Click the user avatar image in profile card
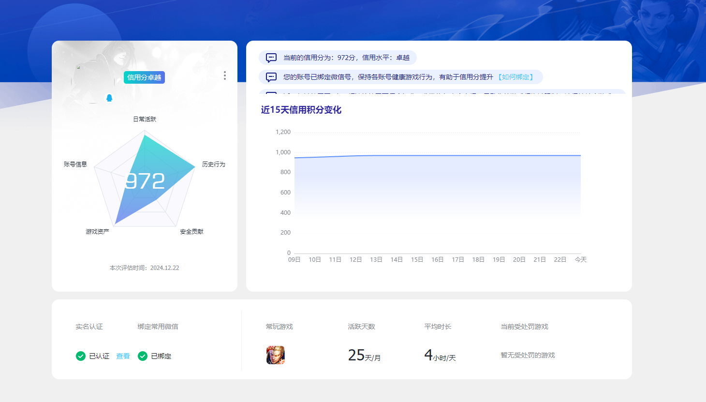 point(93,81)
